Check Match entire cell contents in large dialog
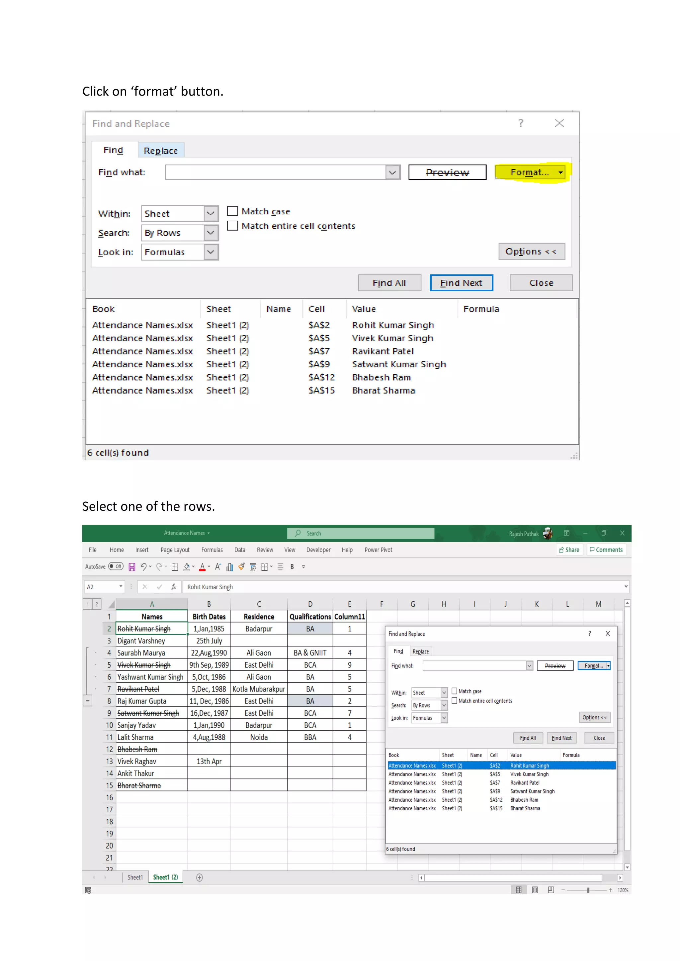 (232, 226)
